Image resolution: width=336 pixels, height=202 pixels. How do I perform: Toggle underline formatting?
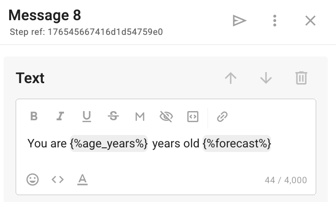pyautogui.click(x=87, y=117)
